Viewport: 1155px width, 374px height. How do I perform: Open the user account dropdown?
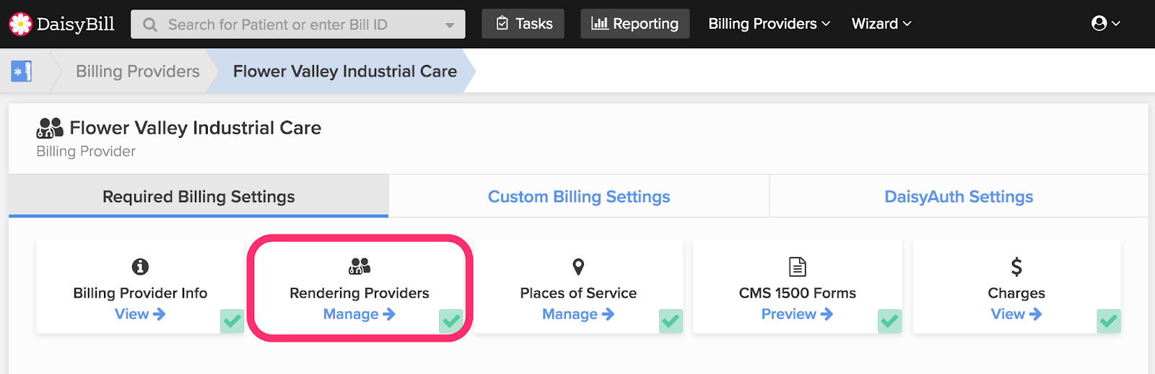(1105, 24)
